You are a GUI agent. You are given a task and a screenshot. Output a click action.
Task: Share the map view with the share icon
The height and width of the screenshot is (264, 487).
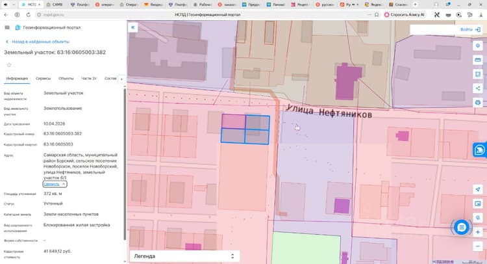(478, 88)
